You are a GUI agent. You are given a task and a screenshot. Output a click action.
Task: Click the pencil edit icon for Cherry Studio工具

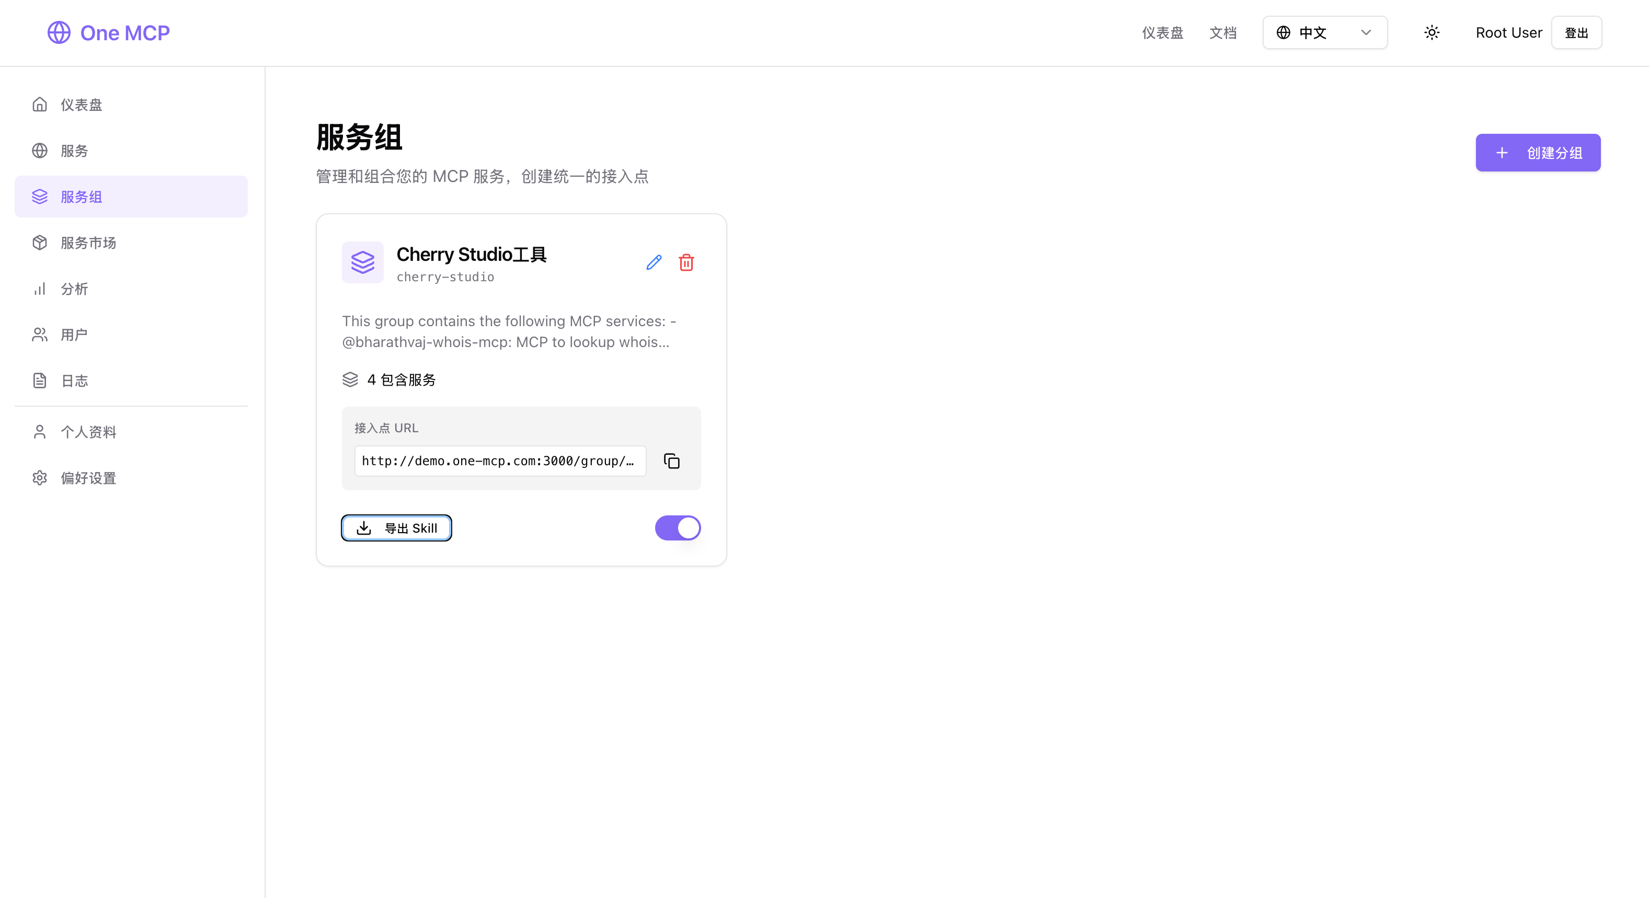point(654,262)
